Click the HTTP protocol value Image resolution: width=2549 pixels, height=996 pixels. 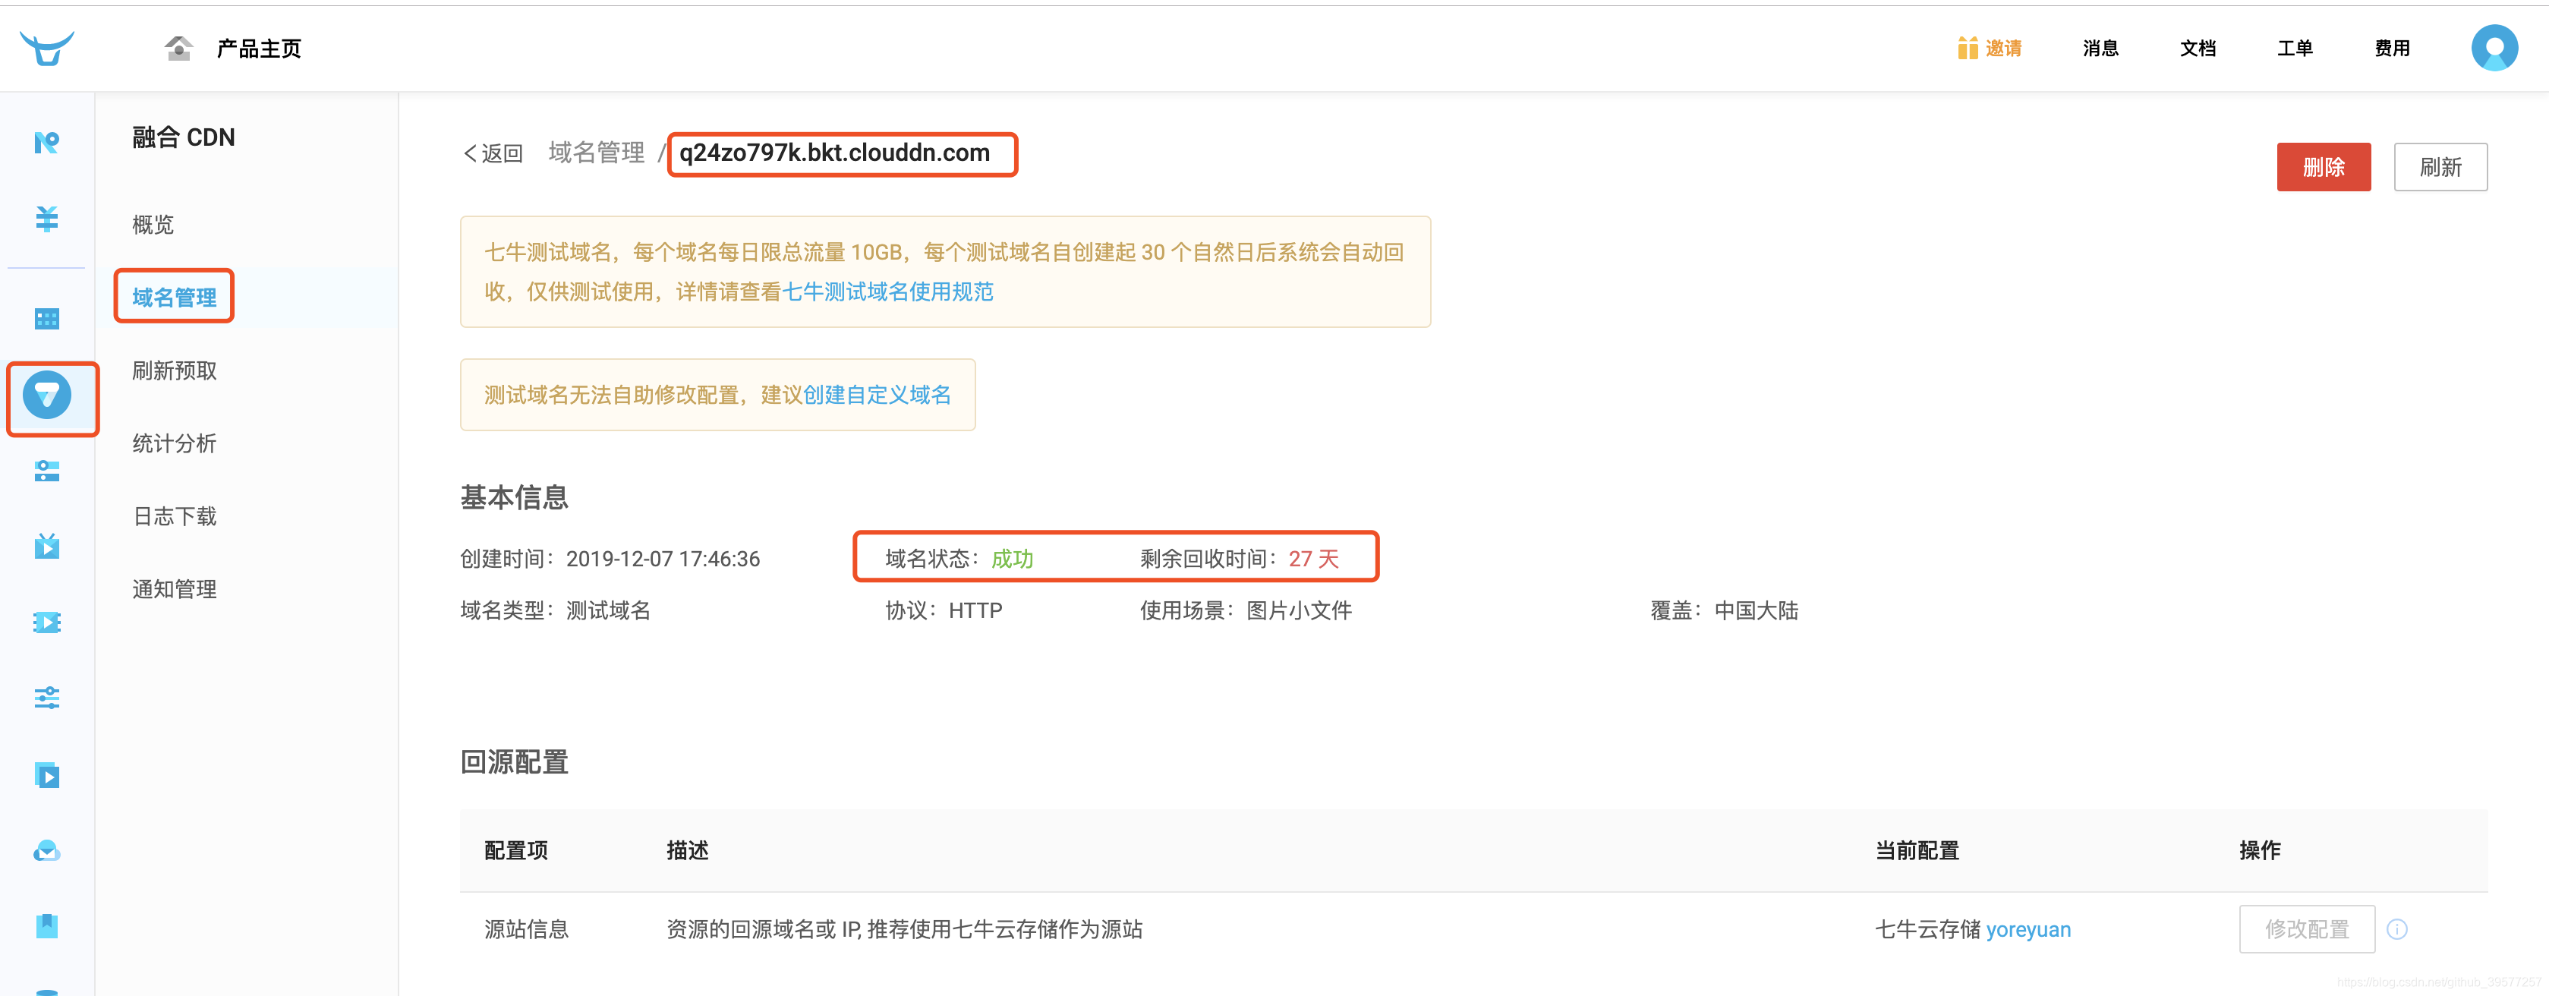(975, 610)
